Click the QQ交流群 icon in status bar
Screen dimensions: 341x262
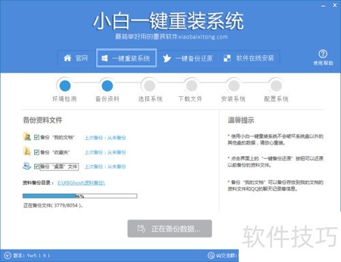211,255
